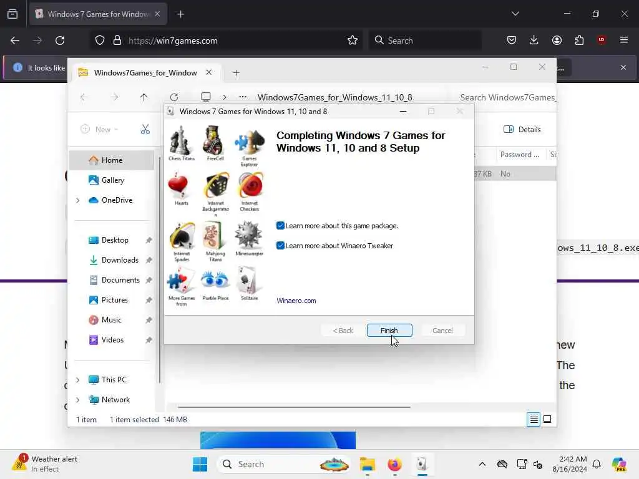
Task: Reload the Firefox page
Action: [60, 41]
